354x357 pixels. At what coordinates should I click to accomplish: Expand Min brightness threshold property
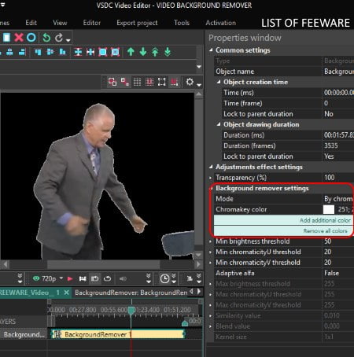211,241
